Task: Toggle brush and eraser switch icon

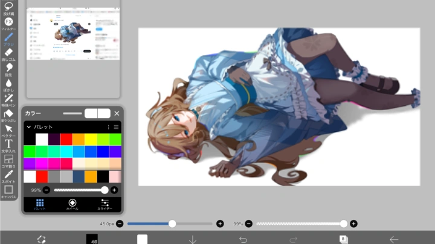Action: point(42,239)
